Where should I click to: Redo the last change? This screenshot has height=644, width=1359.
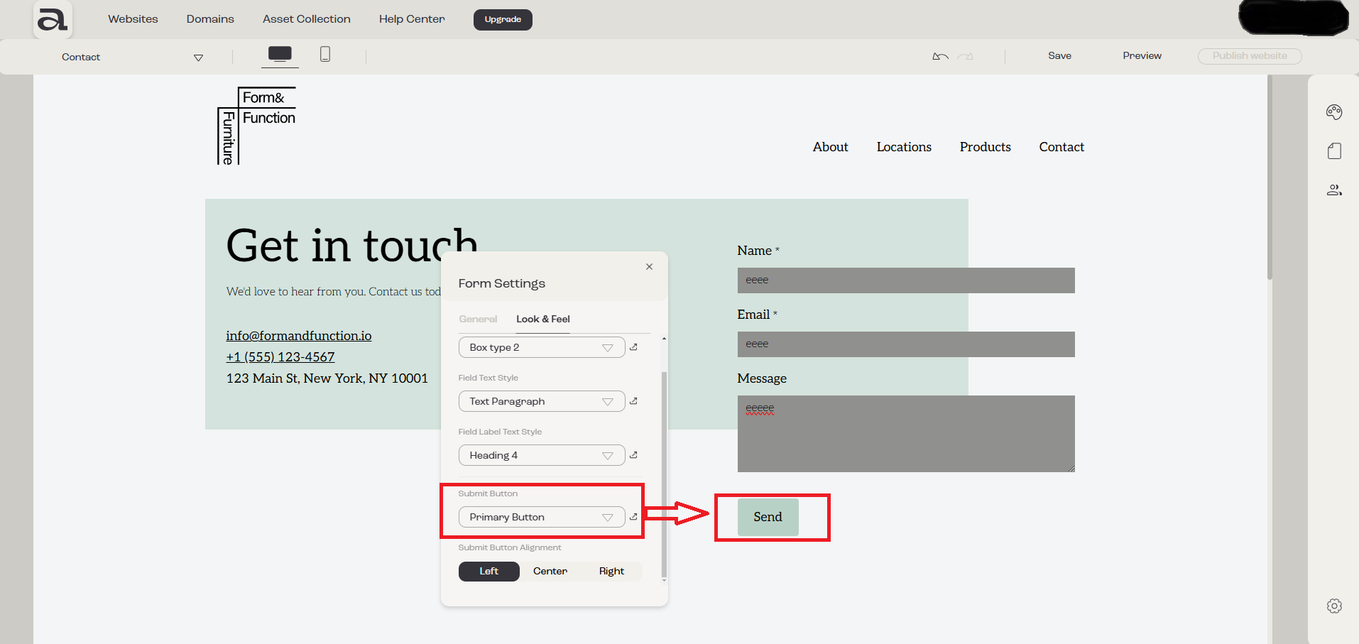pyautogui.click(x=965, y=56)
